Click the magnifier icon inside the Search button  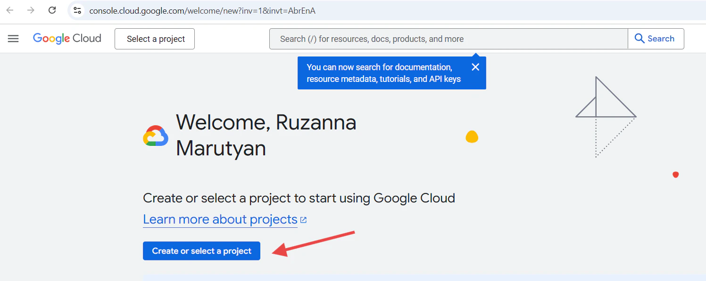coord(640,39)
